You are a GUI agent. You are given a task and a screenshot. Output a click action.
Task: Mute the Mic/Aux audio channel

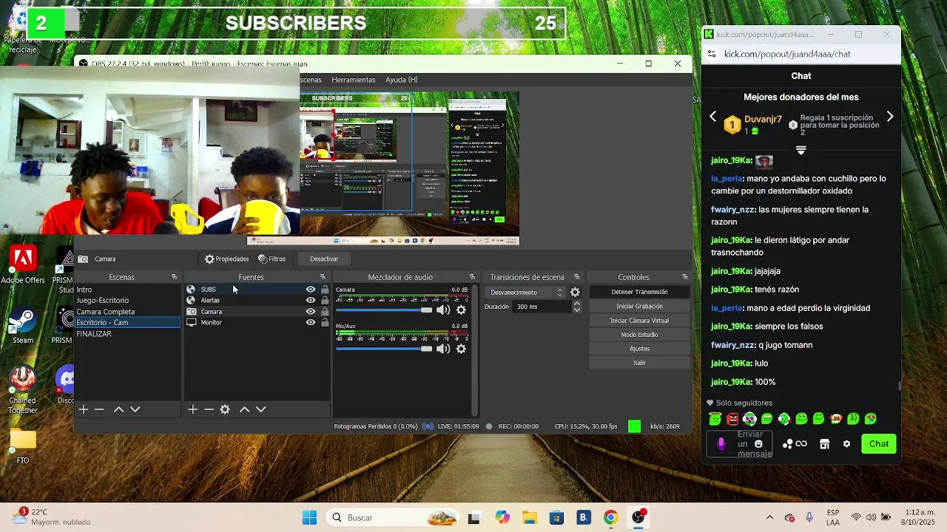(443, 349)
